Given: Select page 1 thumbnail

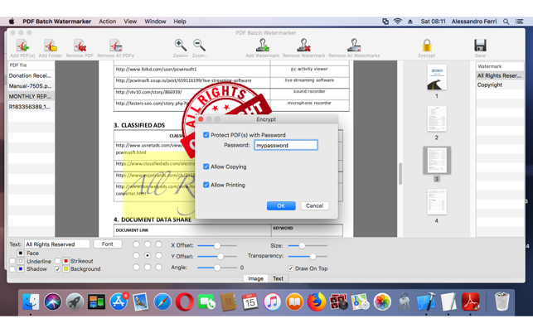Looking at the screenshot, I should [437, 78].
